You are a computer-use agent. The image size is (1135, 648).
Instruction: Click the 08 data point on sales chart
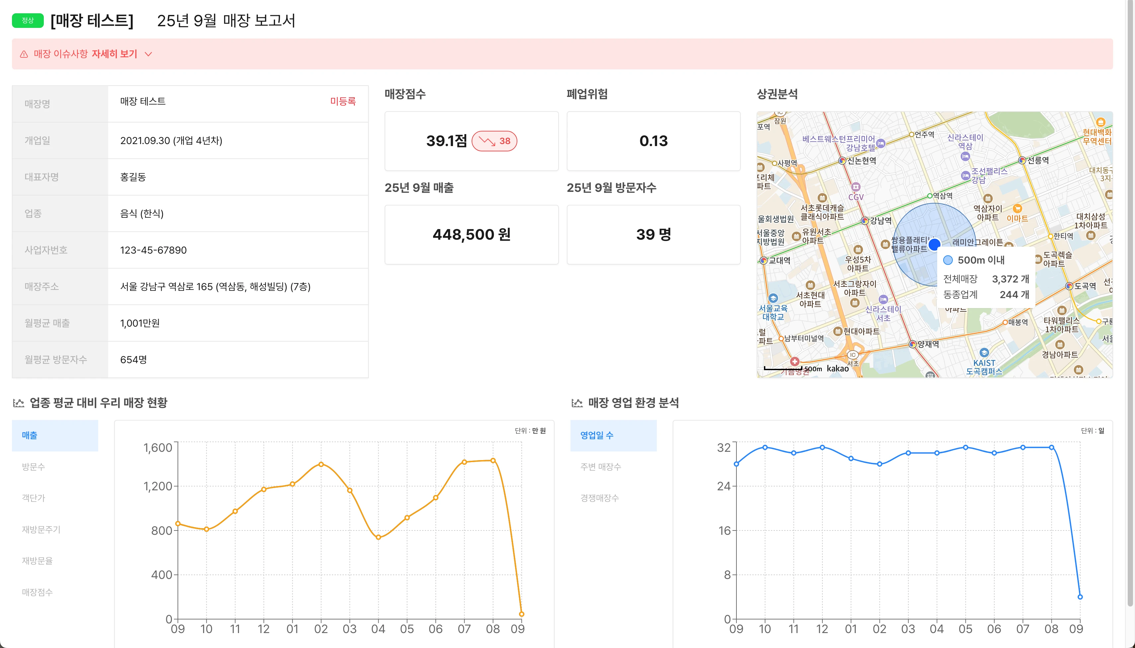(493, 461)
